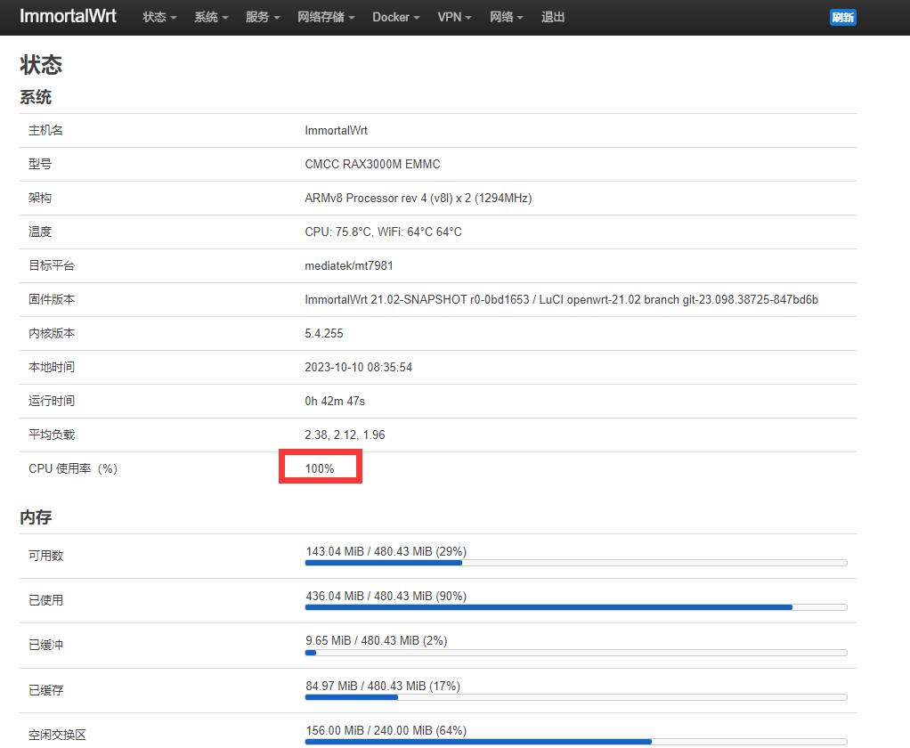Expand the 网络存储 menu
The width and height of the screenshot is (910, 748).
[x=326, y=18]
